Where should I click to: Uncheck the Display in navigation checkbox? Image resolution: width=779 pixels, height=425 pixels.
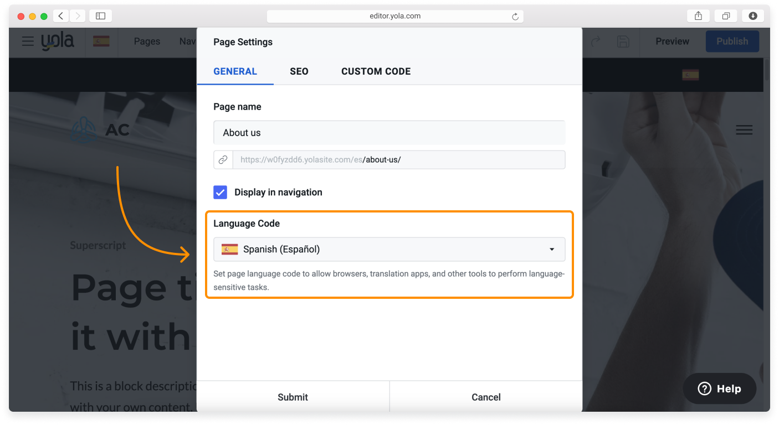221,193
